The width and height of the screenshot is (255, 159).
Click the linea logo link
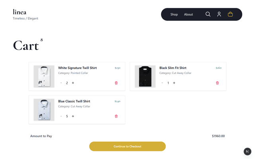coord(20,12)
